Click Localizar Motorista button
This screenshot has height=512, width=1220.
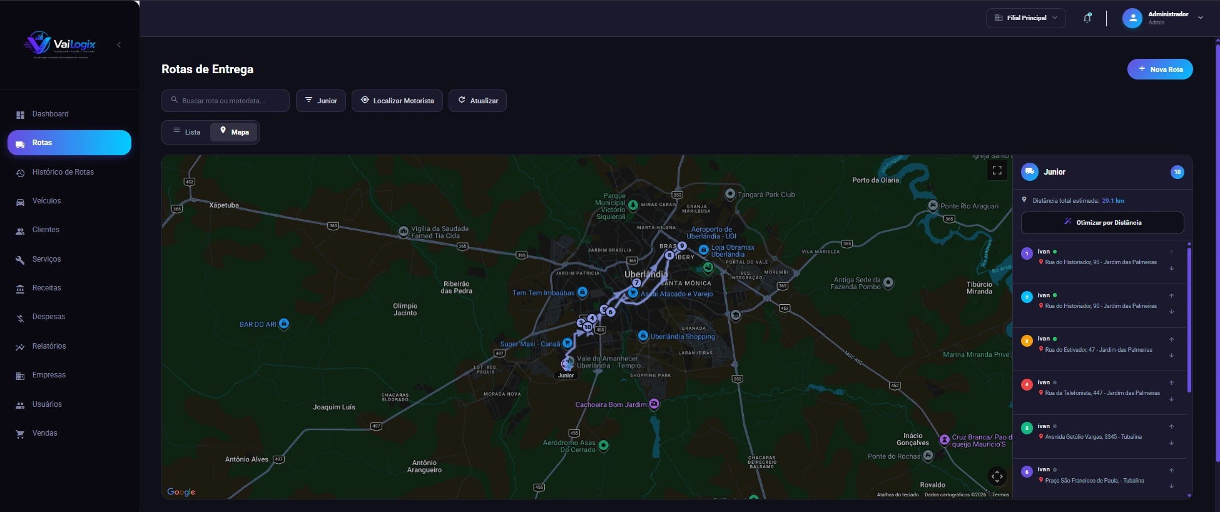(397, 101)
